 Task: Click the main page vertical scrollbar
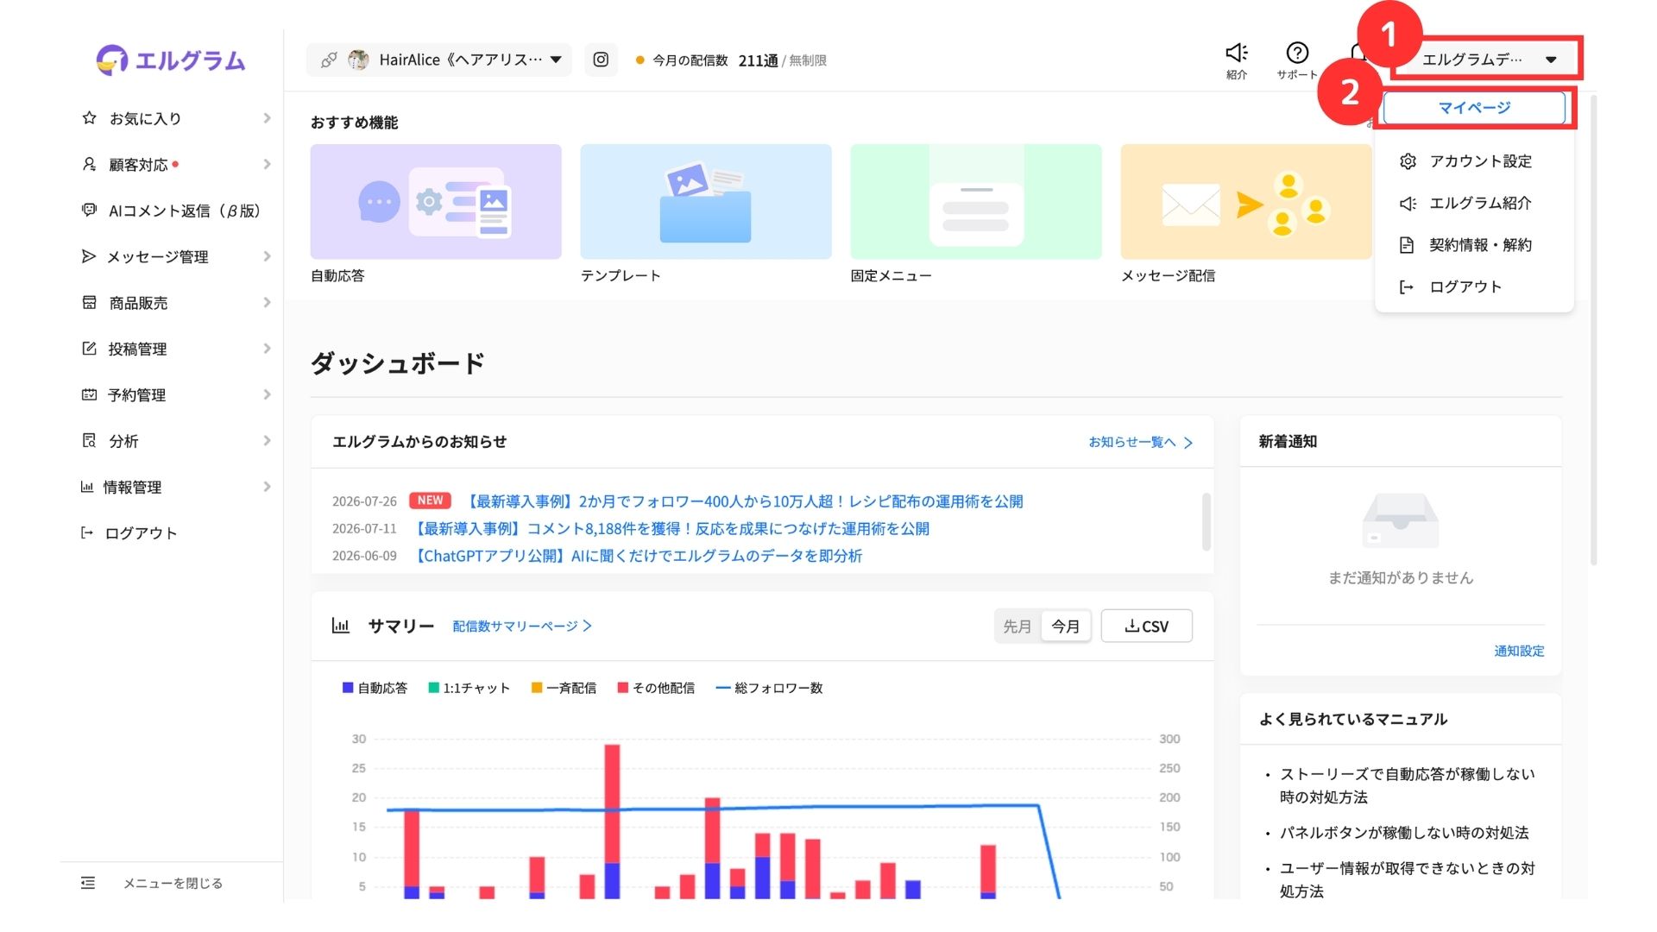pos(1593,328)
